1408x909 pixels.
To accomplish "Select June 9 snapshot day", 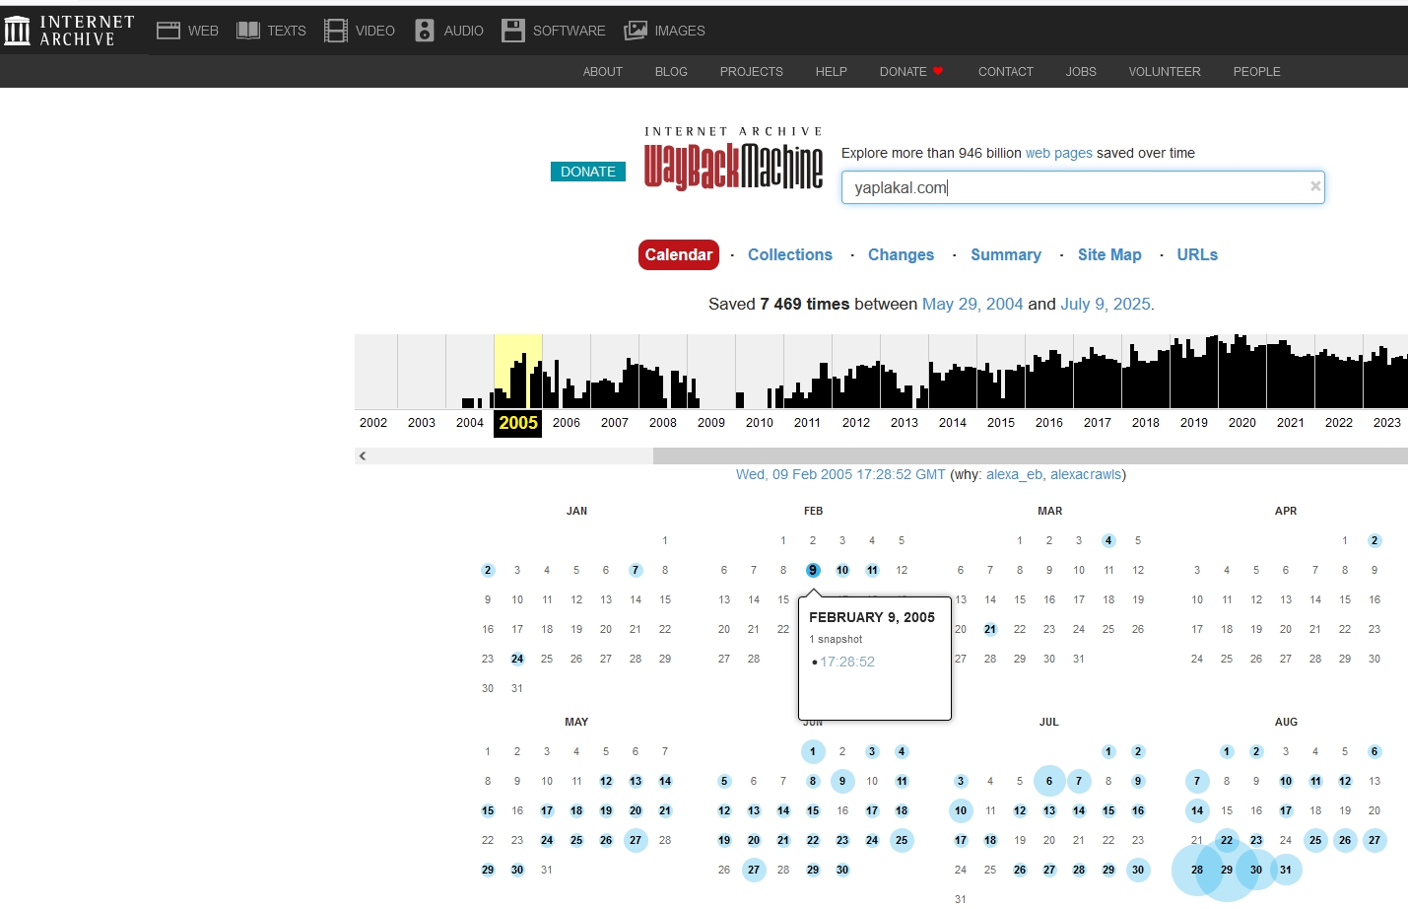I will click(842, 781).
